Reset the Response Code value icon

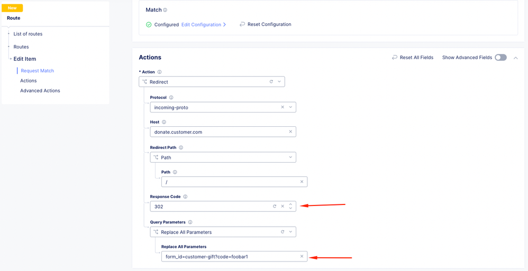click(x=275, y=207)
